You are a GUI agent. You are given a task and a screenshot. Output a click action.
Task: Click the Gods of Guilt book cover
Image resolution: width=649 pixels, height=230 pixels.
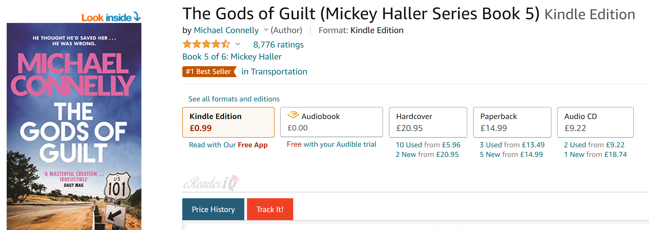click(x=74, y=126)
